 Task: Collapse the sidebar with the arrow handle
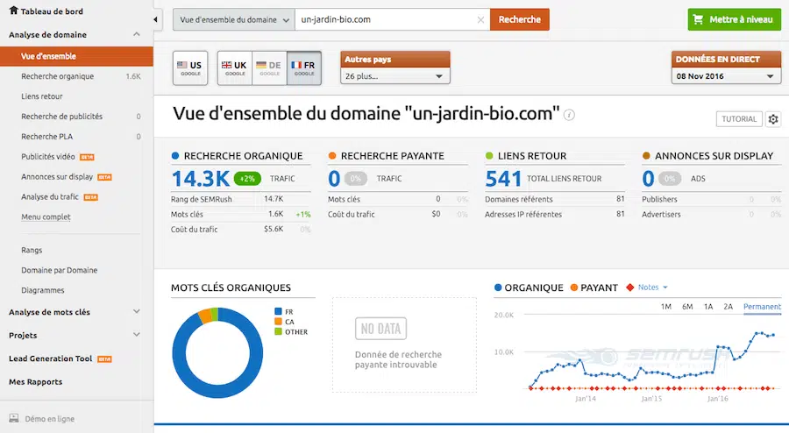pos(156,19)
